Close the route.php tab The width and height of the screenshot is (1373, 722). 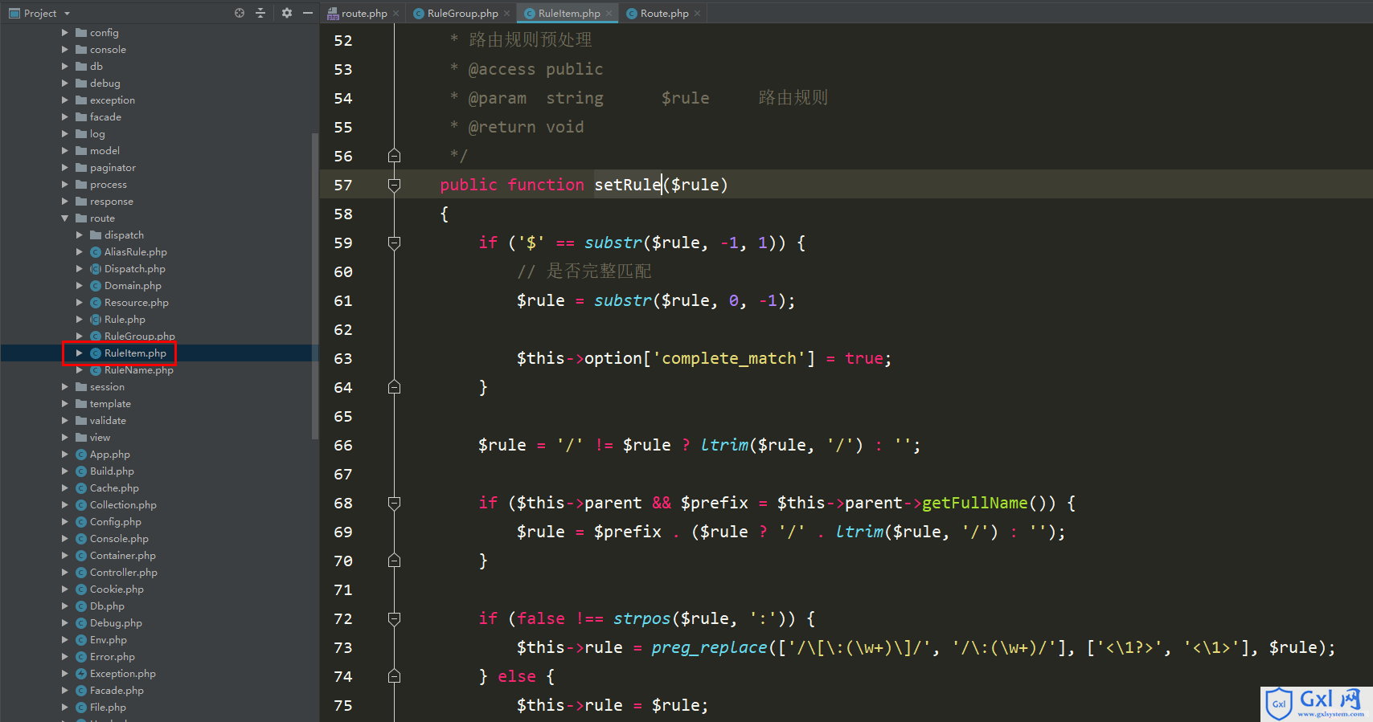396,14
